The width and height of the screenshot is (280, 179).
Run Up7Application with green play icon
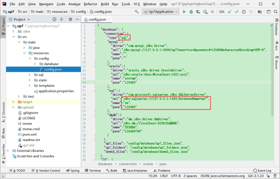point(184,12)
